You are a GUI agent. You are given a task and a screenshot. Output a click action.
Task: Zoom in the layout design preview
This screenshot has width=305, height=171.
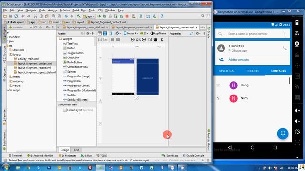144,39
